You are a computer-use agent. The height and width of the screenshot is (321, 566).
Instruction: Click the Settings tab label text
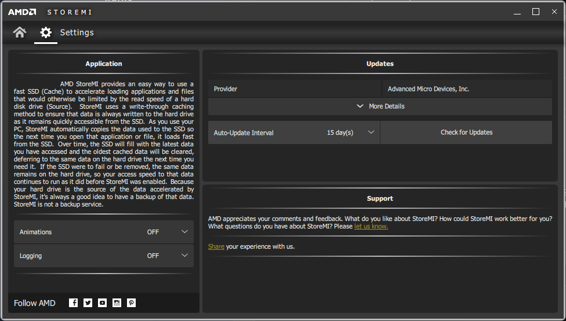(x=77, y=32)
